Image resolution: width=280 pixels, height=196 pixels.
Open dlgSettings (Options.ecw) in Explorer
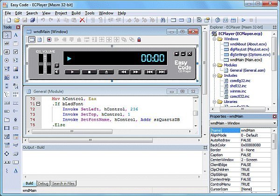(243, 54)
